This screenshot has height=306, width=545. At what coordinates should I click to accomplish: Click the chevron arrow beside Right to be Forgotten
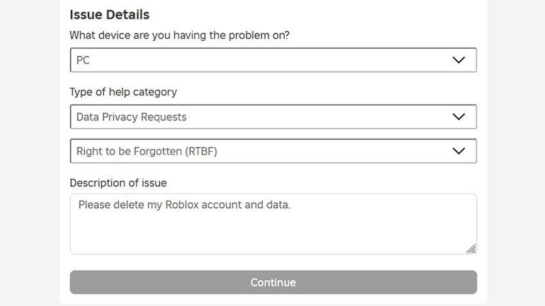[x=458, y=151]
